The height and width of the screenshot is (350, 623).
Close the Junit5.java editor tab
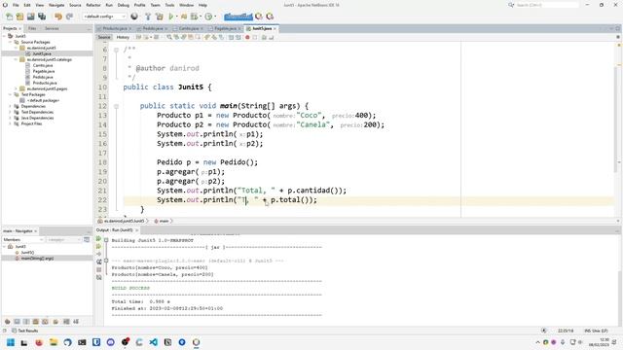(275, 28)
